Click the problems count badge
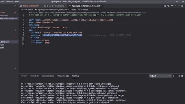The width and height of the screenshot is (185, 104). tap(67, 76)
